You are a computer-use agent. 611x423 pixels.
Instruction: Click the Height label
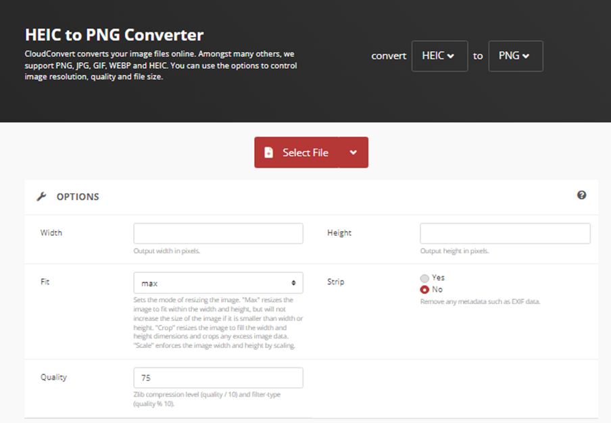pos(339,232)
